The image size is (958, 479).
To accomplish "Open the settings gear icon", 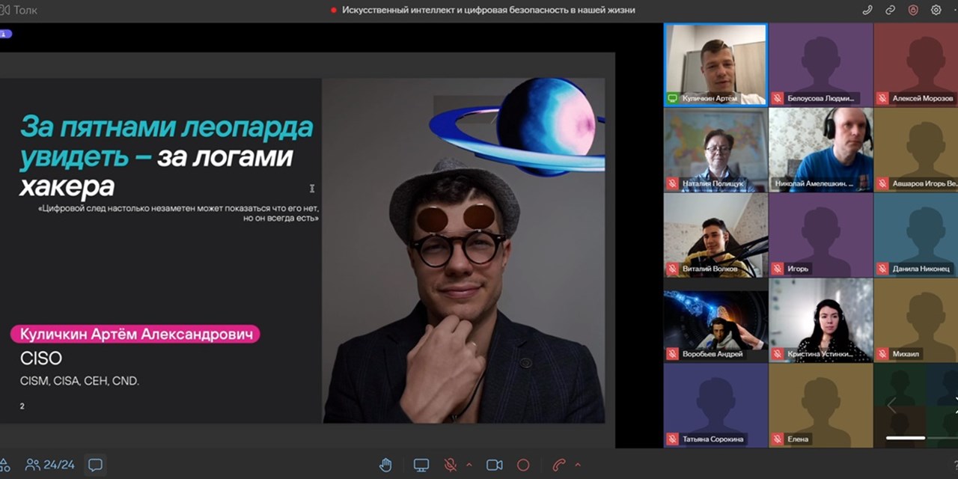I will (x=936, y=10).
